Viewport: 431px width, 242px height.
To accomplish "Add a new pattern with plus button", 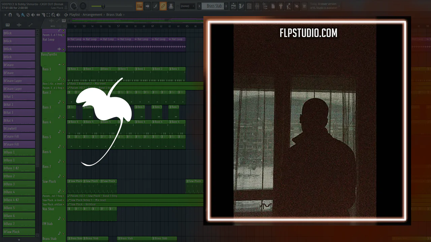I will pos(19,240).
